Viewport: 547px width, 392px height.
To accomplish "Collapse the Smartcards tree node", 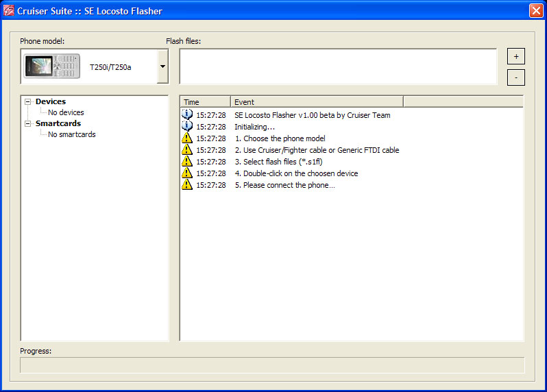I will point(27,124).
